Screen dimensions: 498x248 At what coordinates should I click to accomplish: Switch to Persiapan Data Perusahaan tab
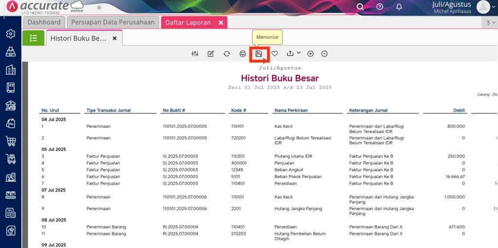click(113, 22)
